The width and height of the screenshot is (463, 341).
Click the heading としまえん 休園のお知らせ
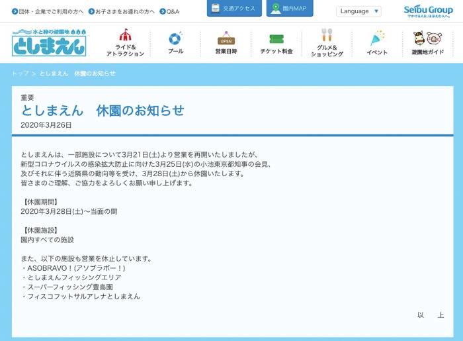(x=103, y=111)
